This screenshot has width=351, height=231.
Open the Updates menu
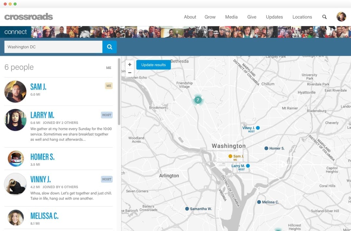(x=274, y=17)
